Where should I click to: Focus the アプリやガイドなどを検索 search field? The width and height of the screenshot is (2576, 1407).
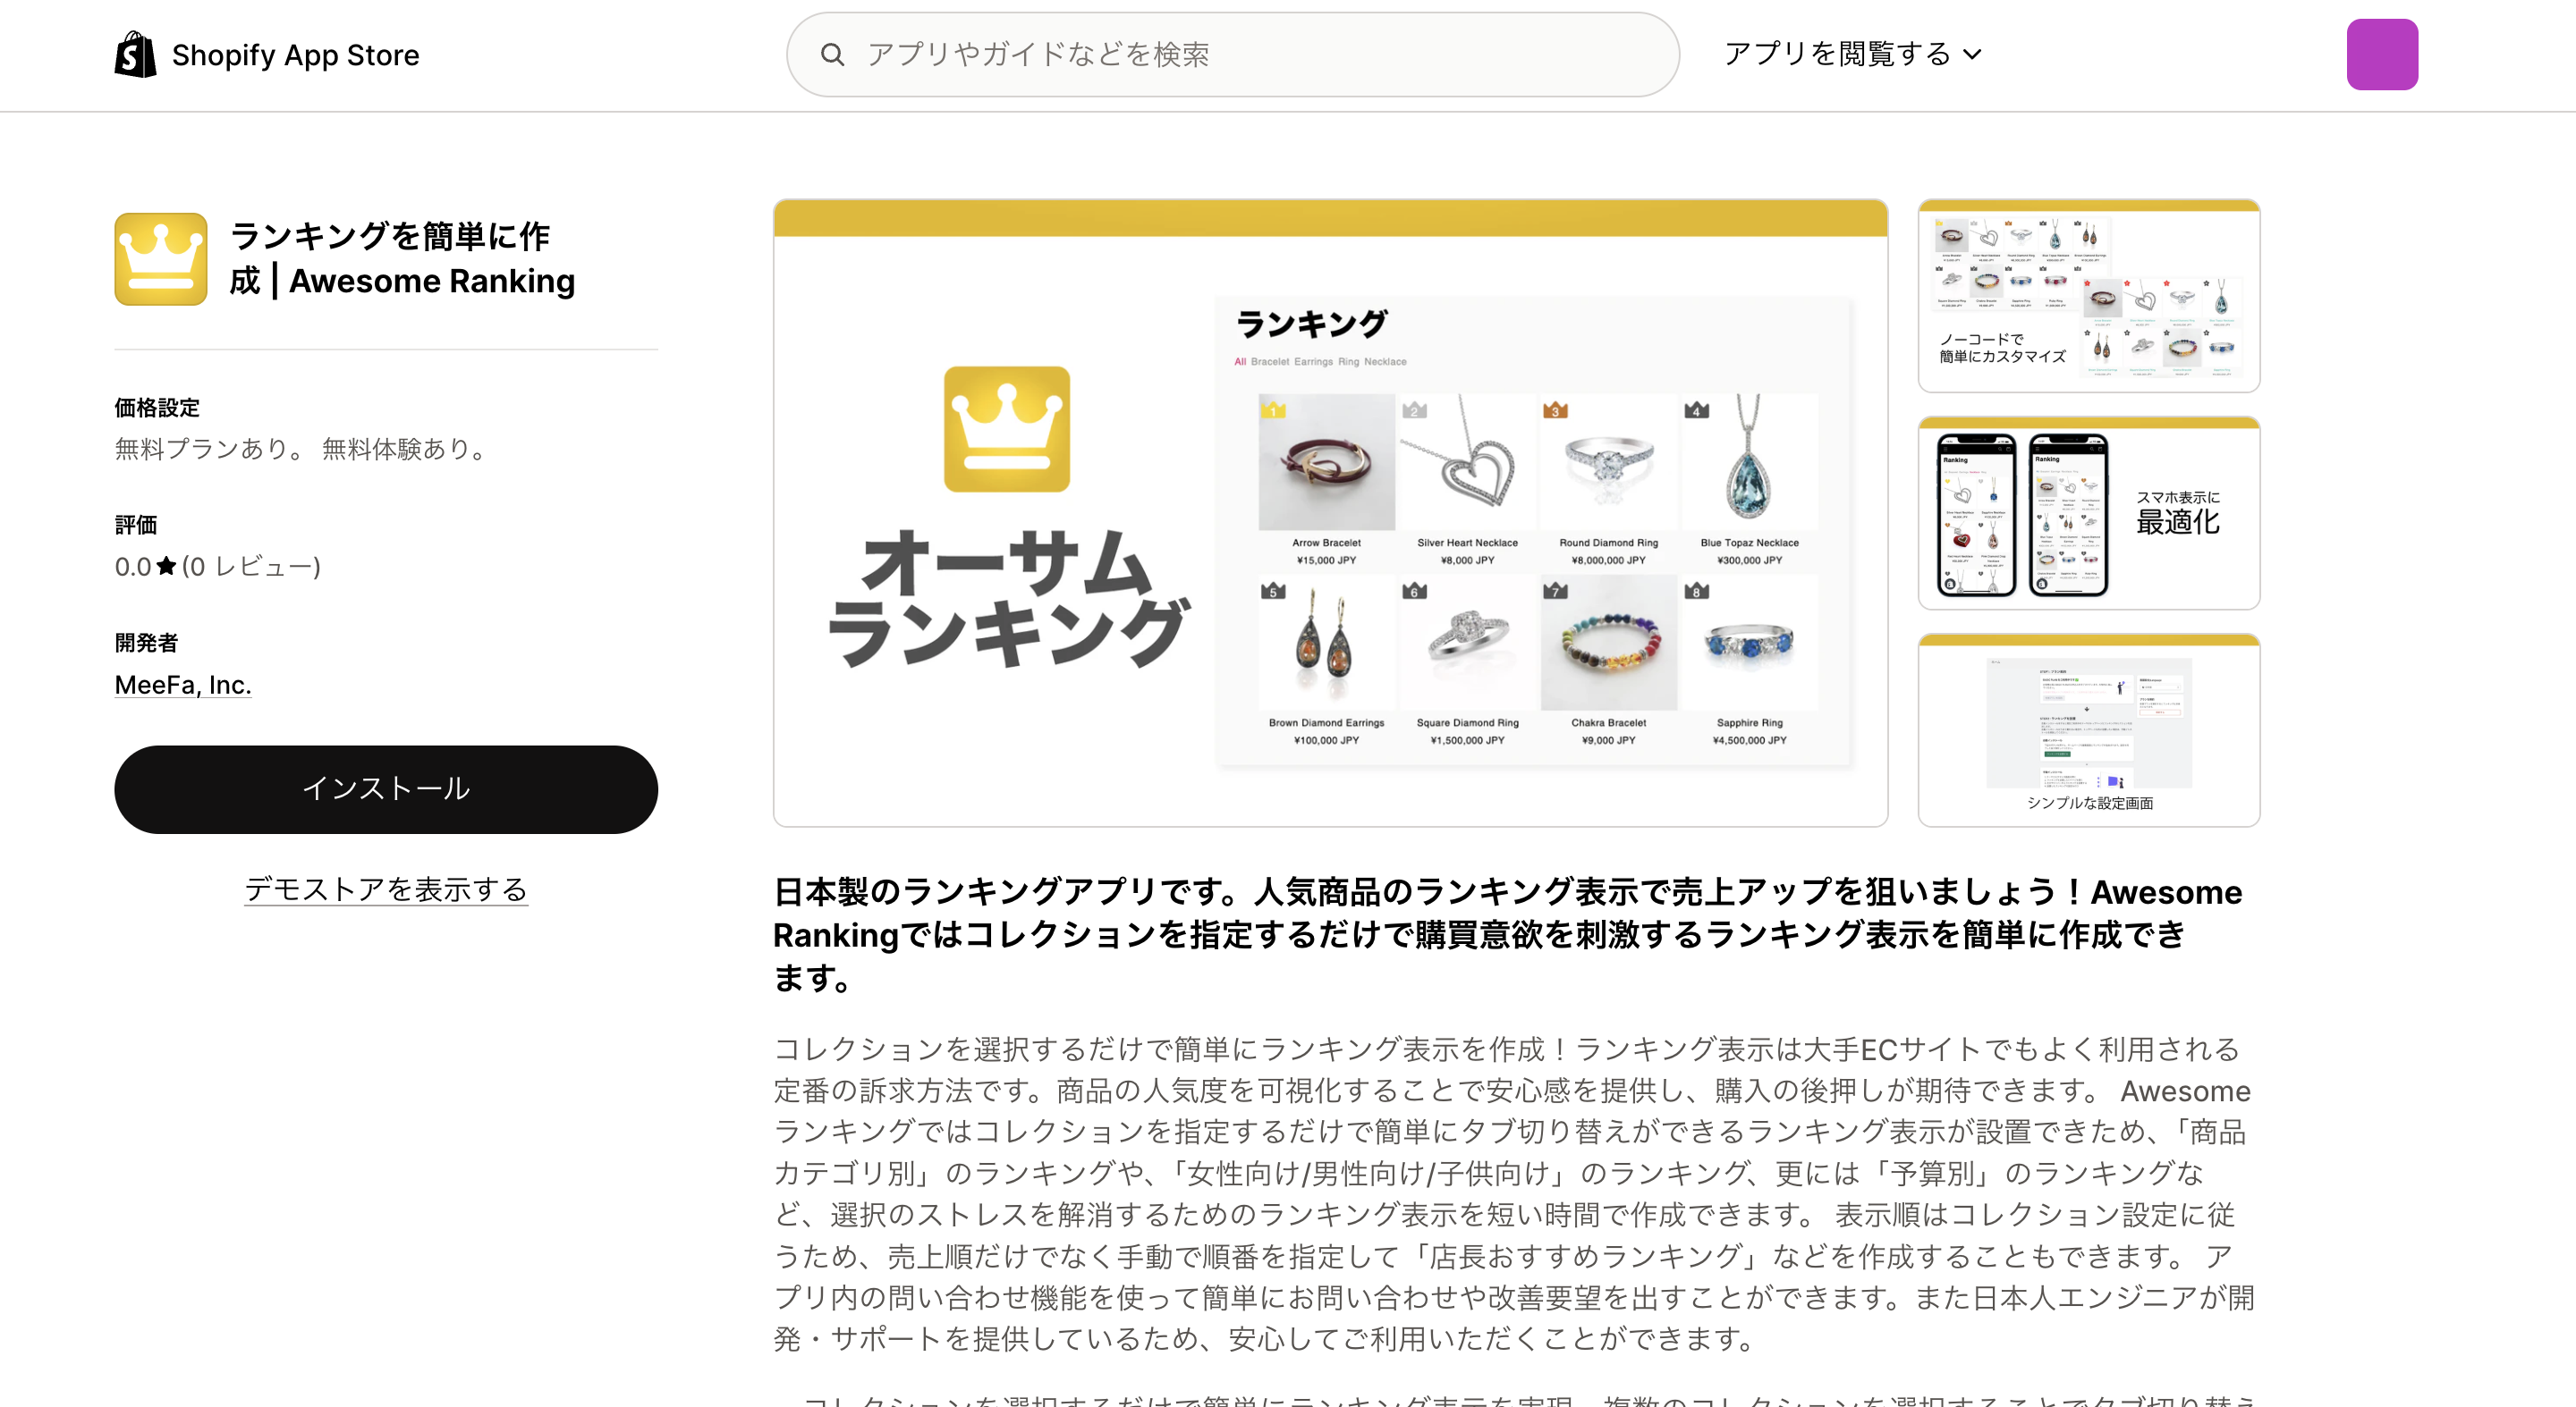click(x=1232, y=54)
